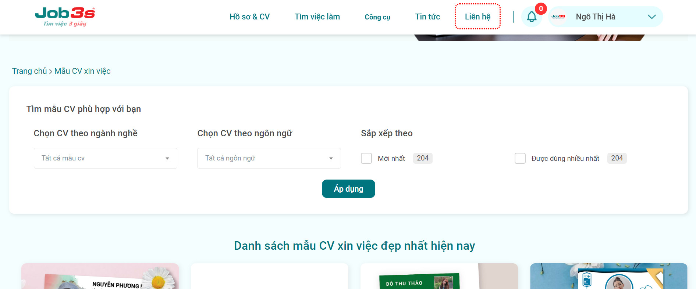Screen dimensions: 696x289
Task: Click the 204 count beside Mới nhất
Action: pyautogui.click(x=423, y=158)
